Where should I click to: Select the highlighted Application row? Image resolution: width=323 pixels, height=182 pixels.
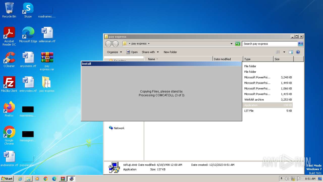click(268, 105)
